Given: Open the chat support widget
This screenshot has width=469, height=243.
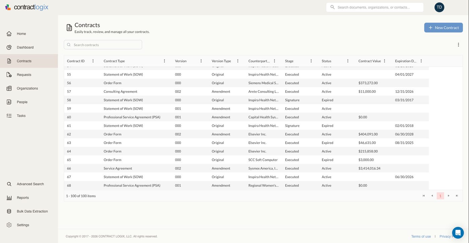Looking at the screenshot, I should [458, 233].
